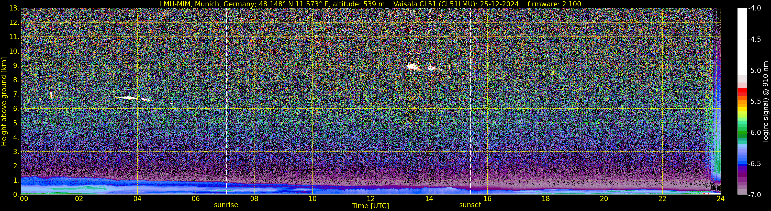Click the '-4.0' colorbar tick label
This screenshot has height=211, width=771.
point(755,8)
